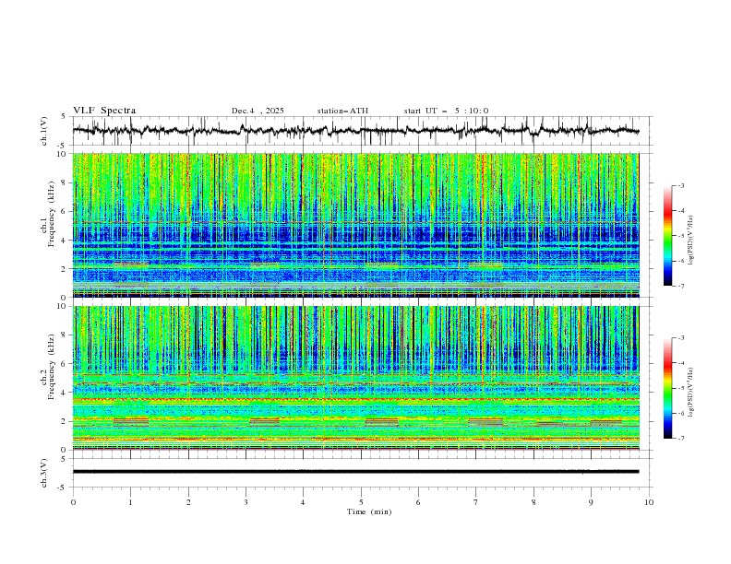Select the Dec.4, 2025 date label

[258, 111]
